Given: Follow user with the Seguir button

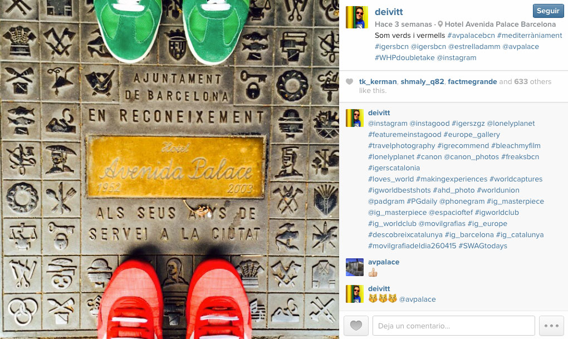Looking at the screenshot, I should pos(548,11).
